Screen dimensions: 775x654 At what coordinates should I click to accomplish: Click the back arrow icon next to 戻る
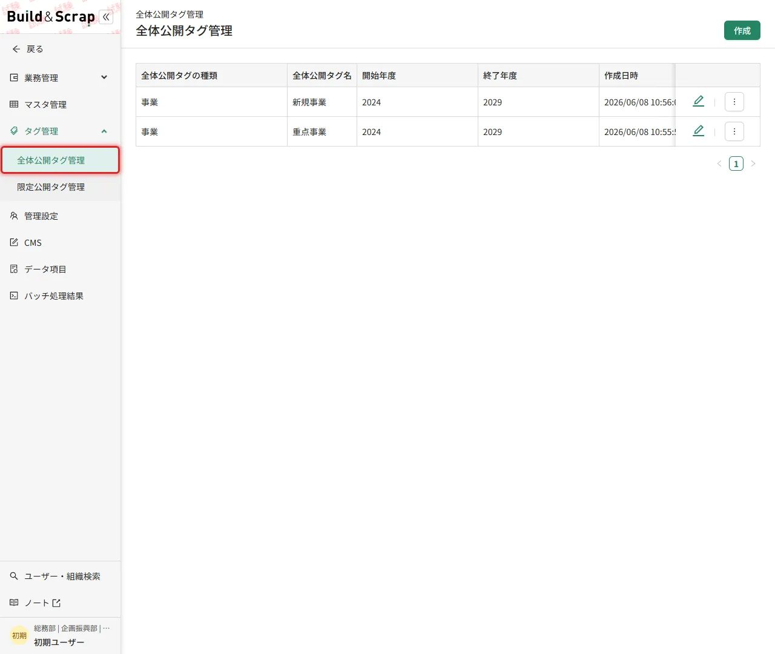(16, 49)
